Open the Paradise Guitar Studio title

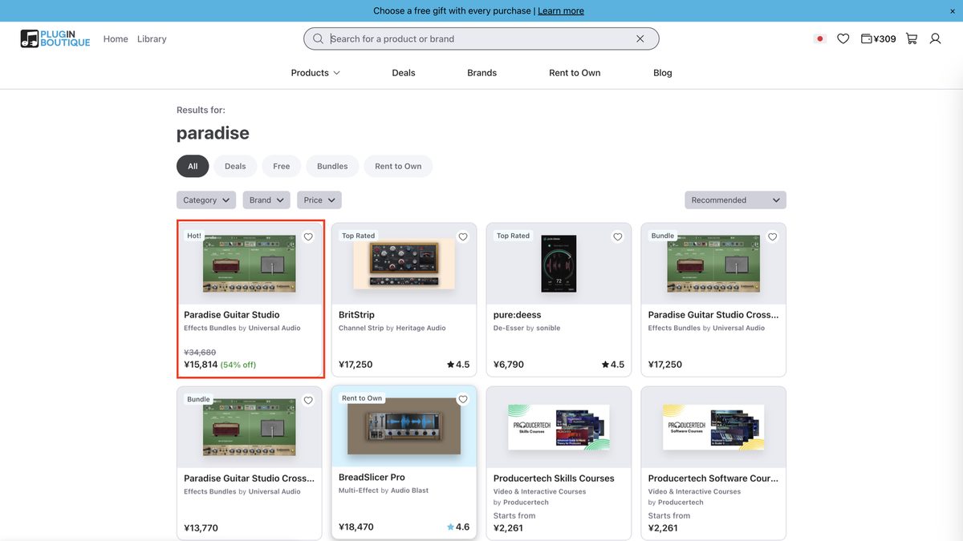coord(232,315)
